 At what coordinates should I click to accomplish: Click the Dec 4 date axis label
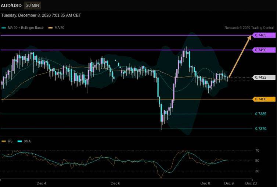(41, 183)
